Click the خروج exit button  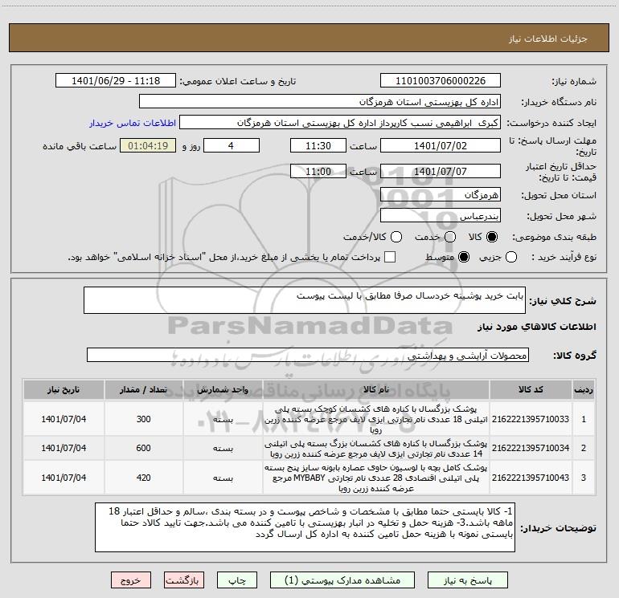(131, 580)
